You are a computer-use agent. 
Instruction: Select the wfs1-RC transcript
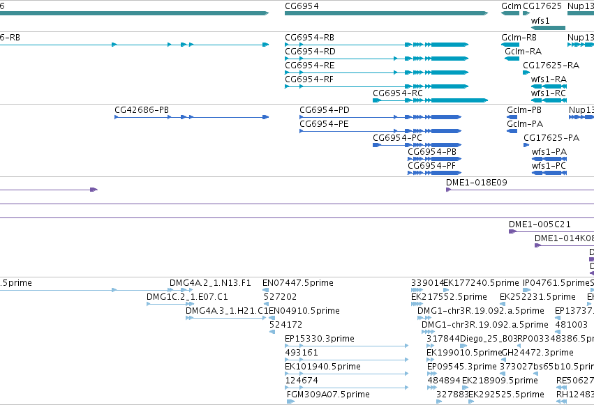click(549, 100)
